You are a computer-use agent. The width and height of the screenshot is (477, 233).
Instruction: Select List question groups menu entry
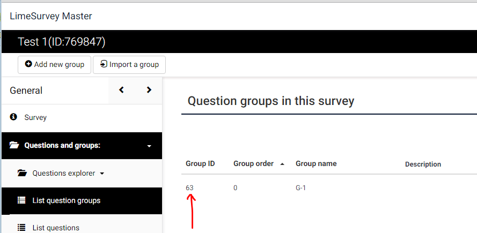click(x=67, y=200)
